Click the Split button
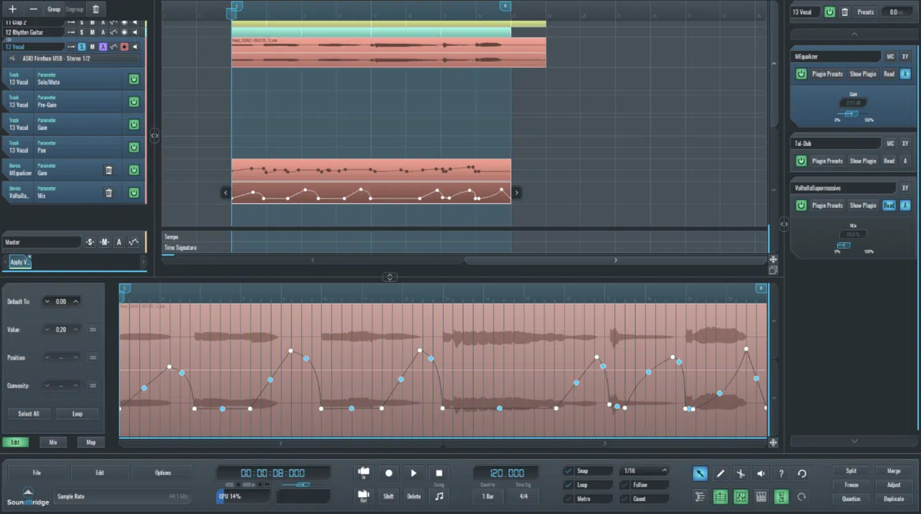921x514 pixels. pyautogui.click(x=851, y=471)
